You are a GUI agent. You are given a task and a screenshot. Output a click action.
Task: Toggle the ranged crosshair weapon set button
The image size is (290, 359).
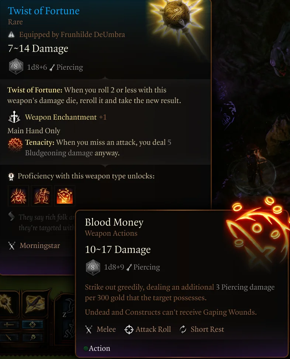[x=32, y=324]
